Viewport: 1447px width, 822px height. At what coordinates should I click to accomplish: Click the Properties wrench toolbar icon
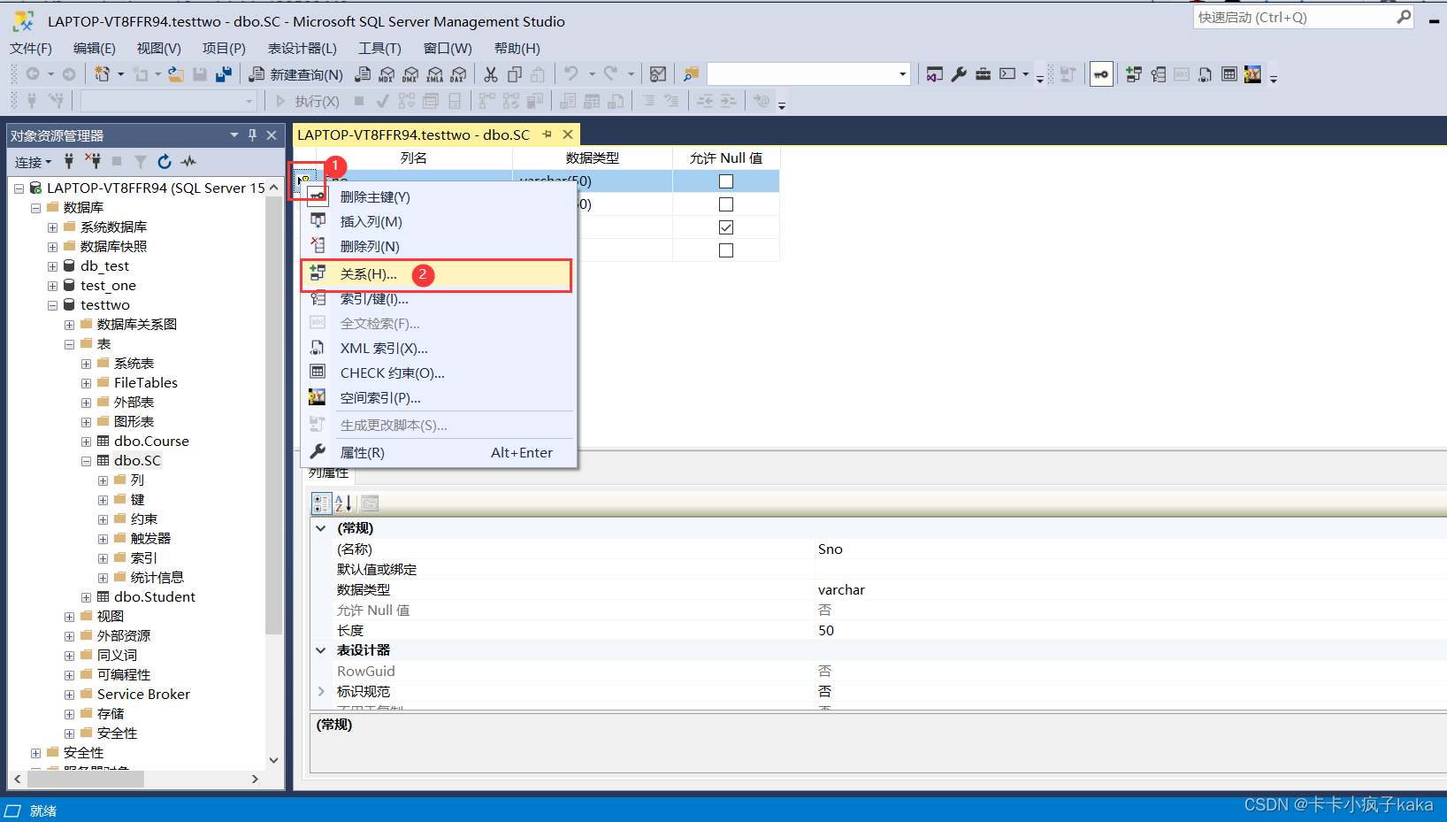[x=959, y=74]
